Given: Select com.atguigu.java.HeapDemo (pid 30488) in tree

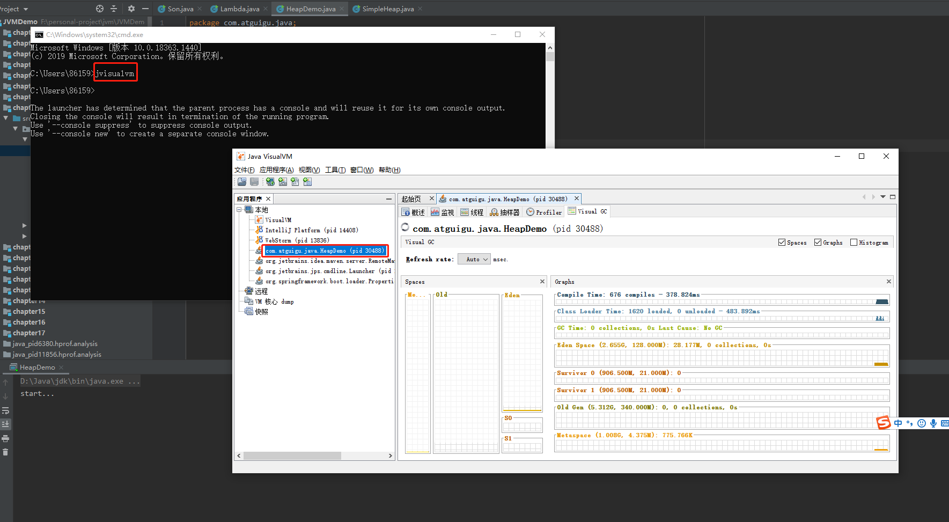Looking at the screenshot, I should (x=325, y=251).
